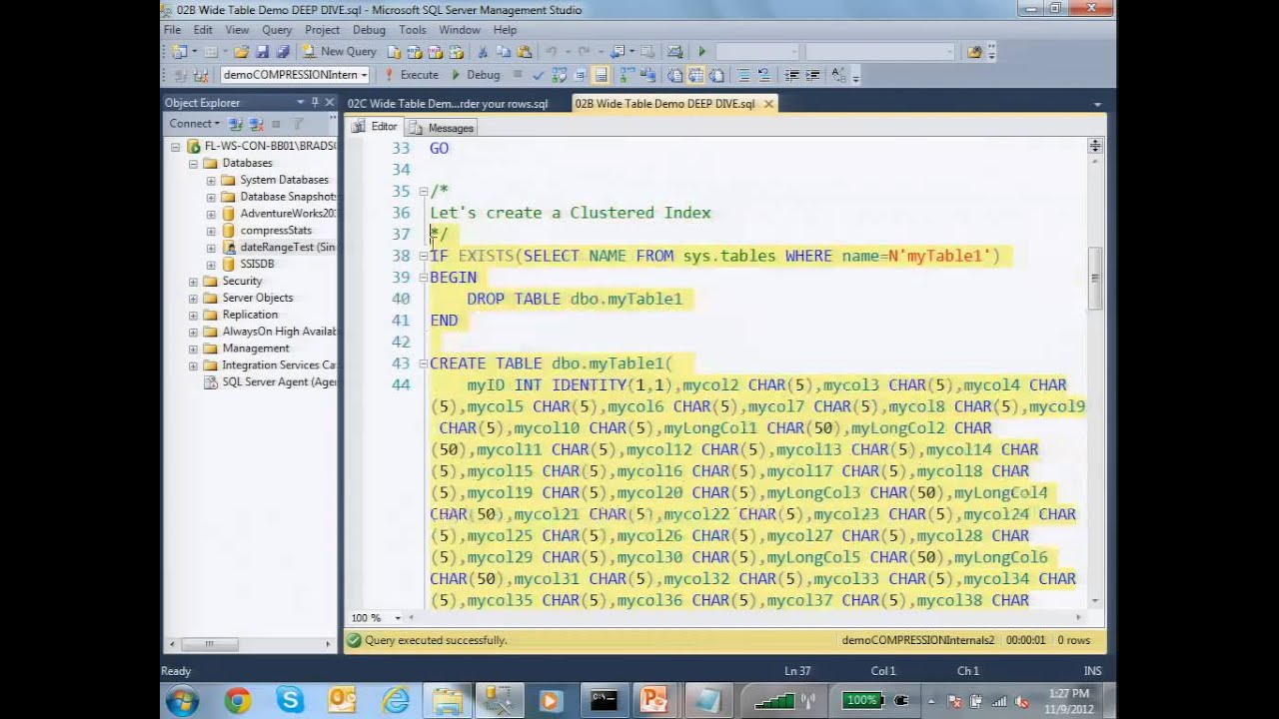Click Increase Indent icon
1279x719 pixels.
point(812,75)
